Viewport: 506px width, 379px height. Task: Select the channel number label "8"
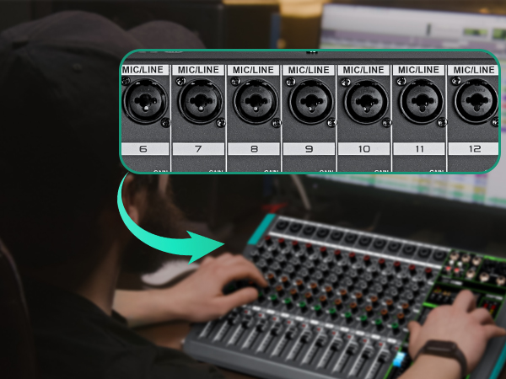pyautogui.click(x=254, y=149)
